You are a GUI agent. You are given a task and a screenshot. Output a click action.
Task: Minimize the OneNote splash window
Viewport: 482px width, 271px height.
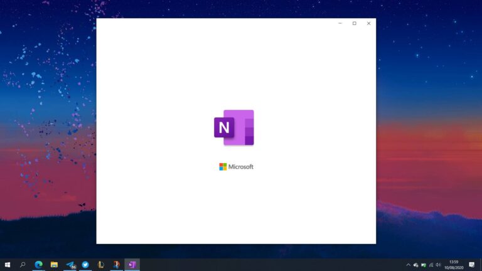click(340, 23)
